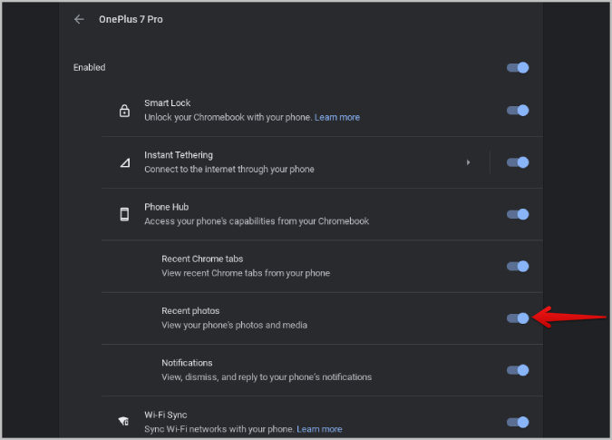Click the Enabled status label
This screenshot has width=612, height=440.
90,67
